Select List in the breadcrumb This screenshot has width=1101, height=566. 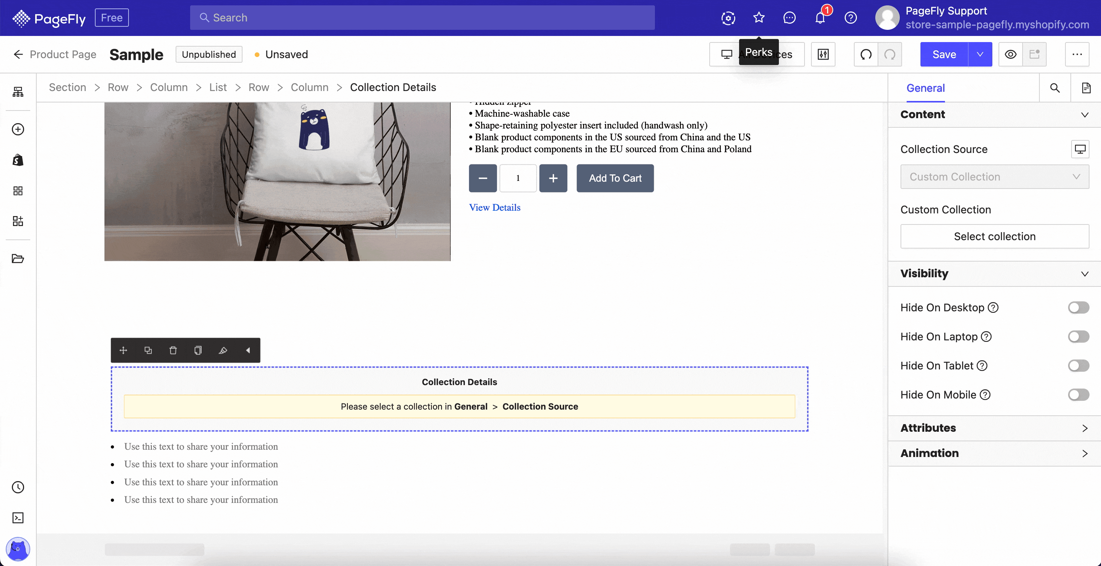218,87
